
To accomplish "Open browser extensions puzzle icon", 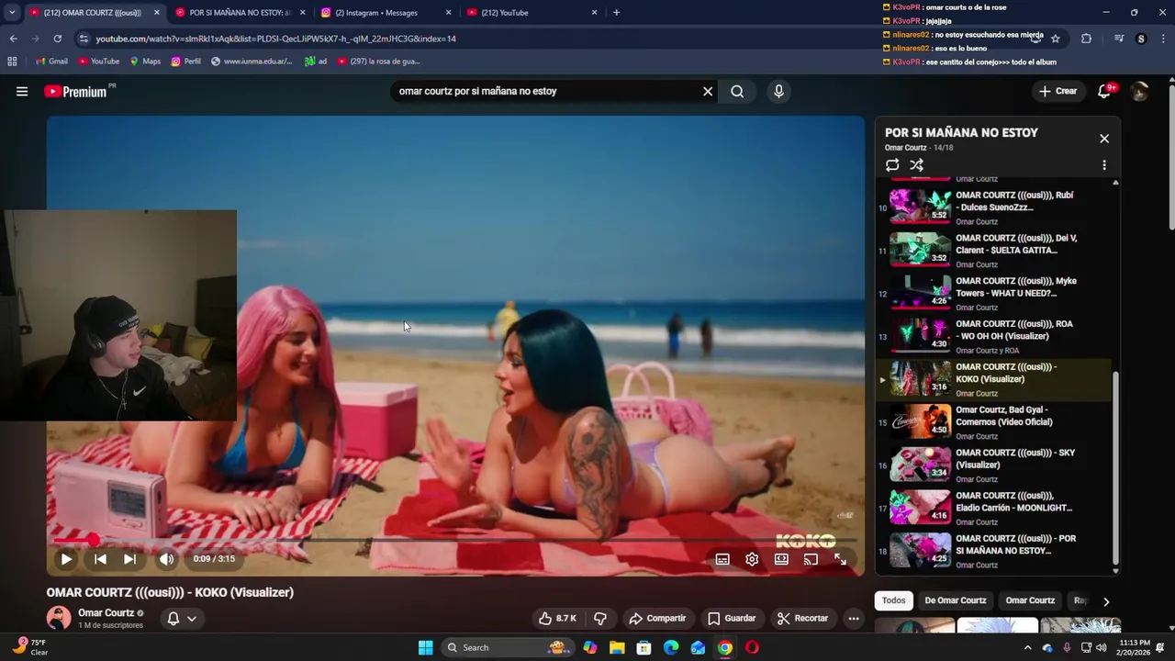I will tap(1086, 39).
